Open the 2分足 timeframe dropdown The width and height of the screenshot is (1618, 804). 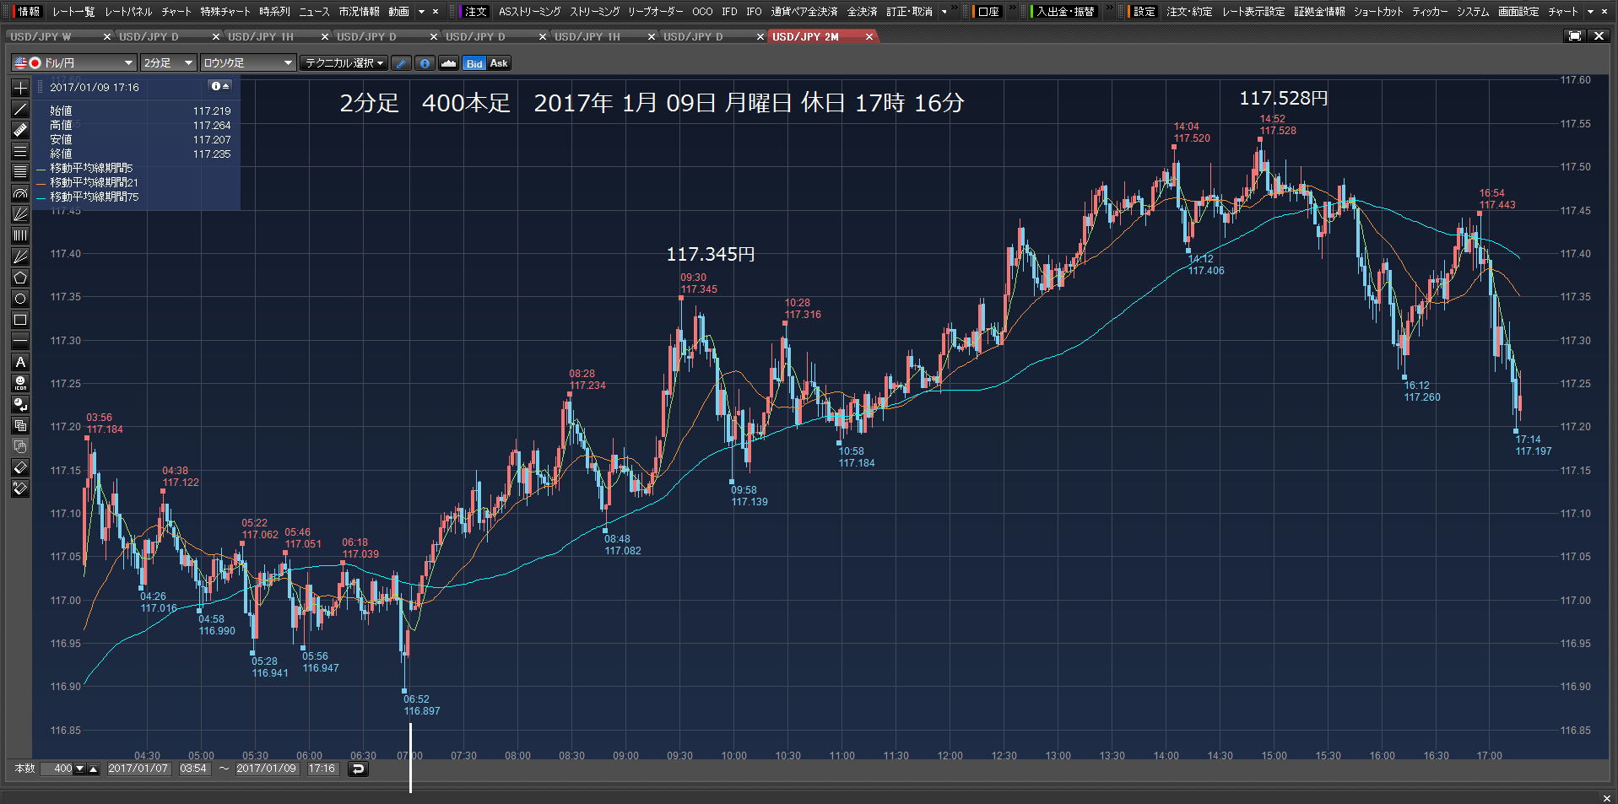pos(168,63)
